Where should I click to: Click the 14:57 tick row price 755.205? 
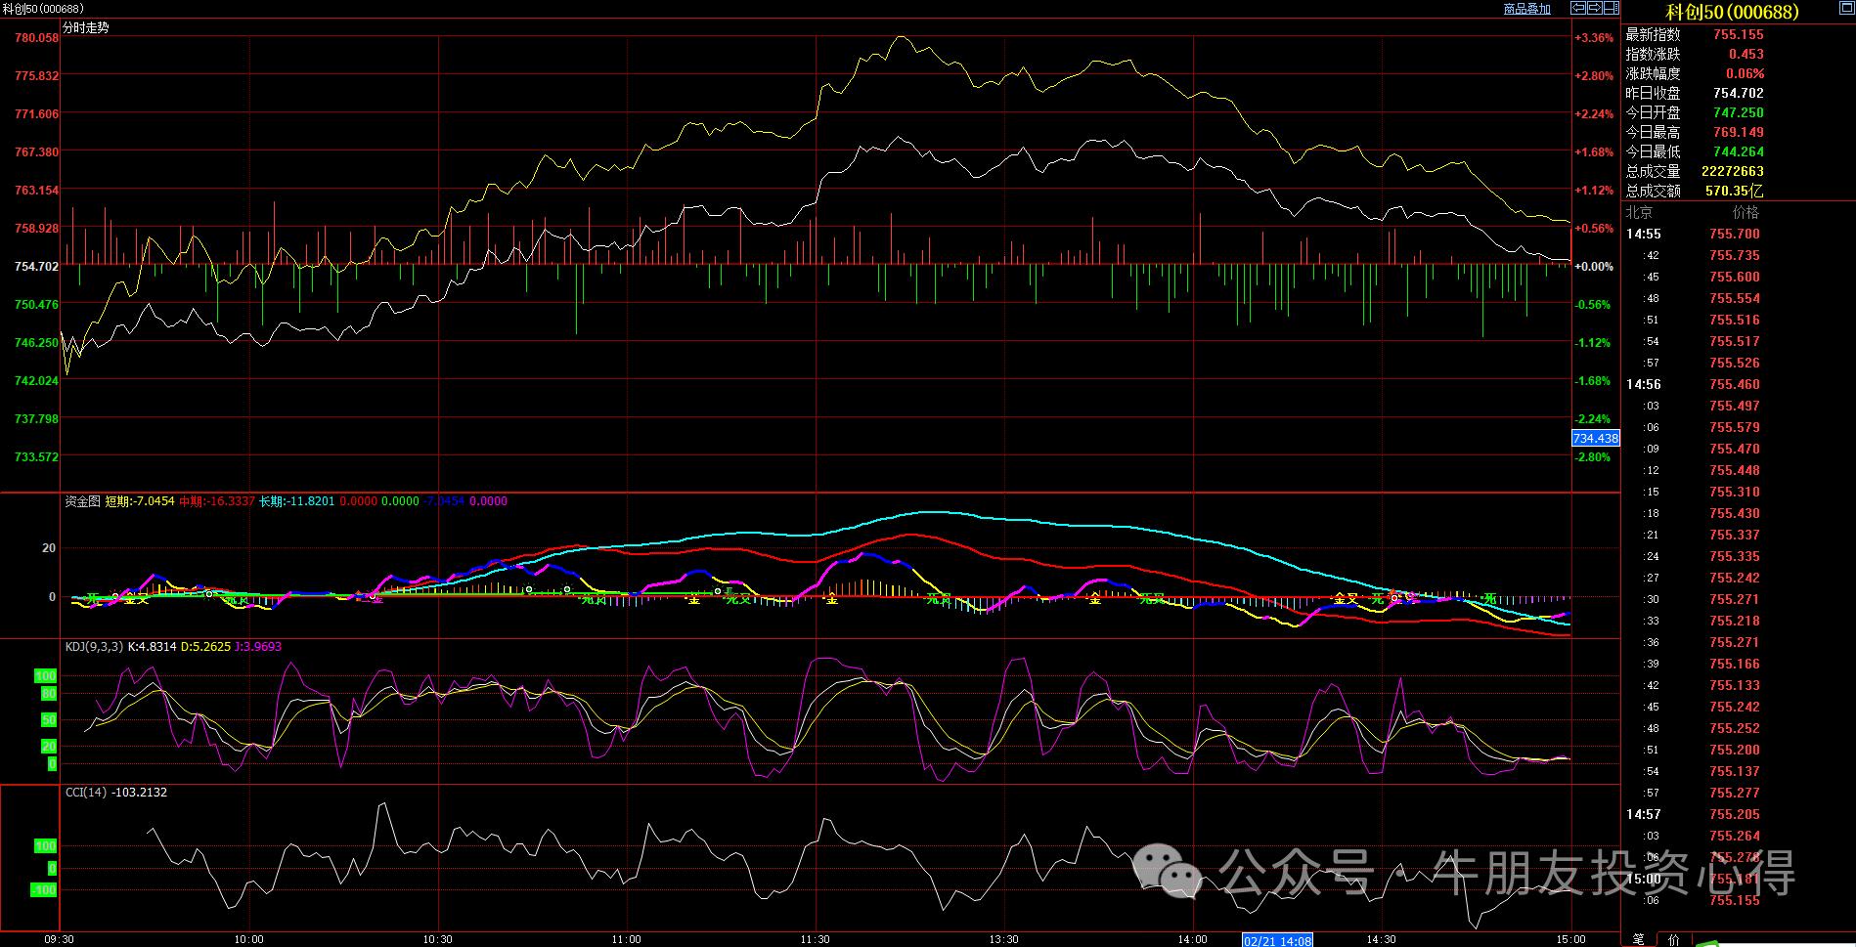point(1735,814)
